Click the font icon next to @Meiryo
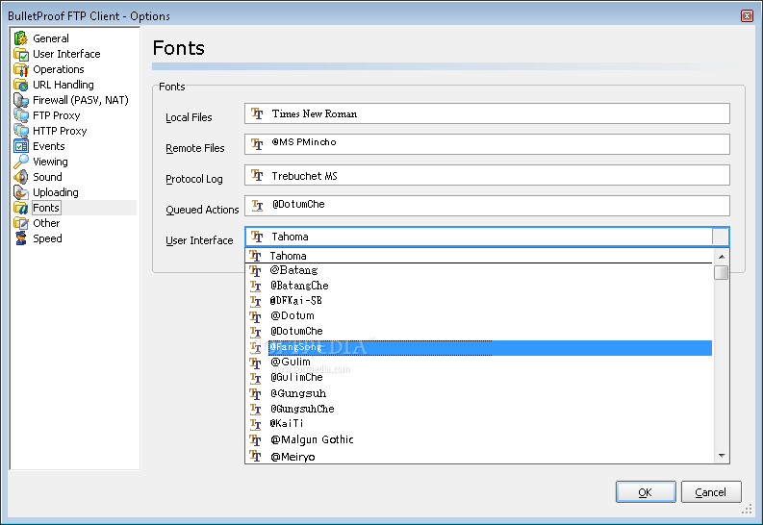 pyautogui.click(x=256, y=456)
